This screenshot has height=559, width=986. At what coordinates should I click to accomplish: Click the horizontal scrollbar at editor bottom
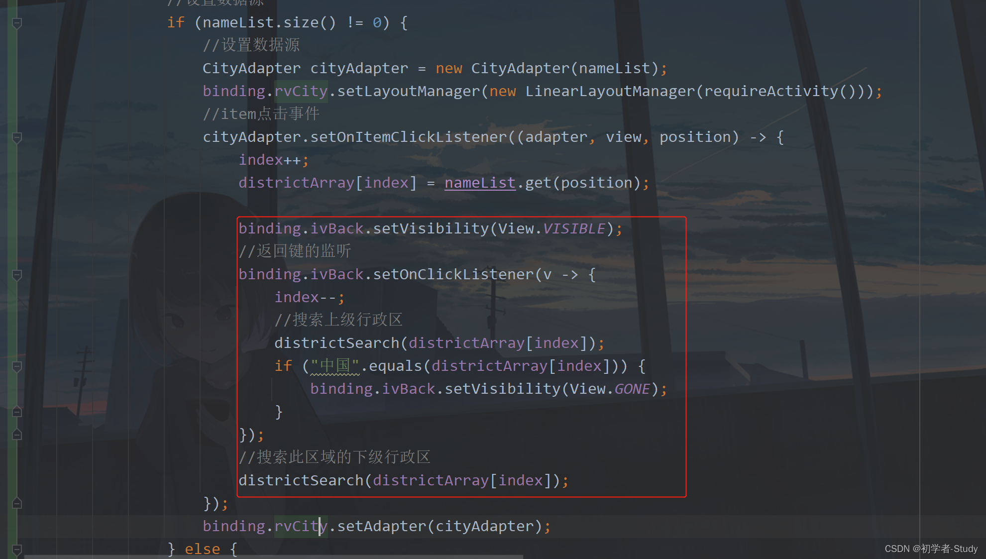274,557
